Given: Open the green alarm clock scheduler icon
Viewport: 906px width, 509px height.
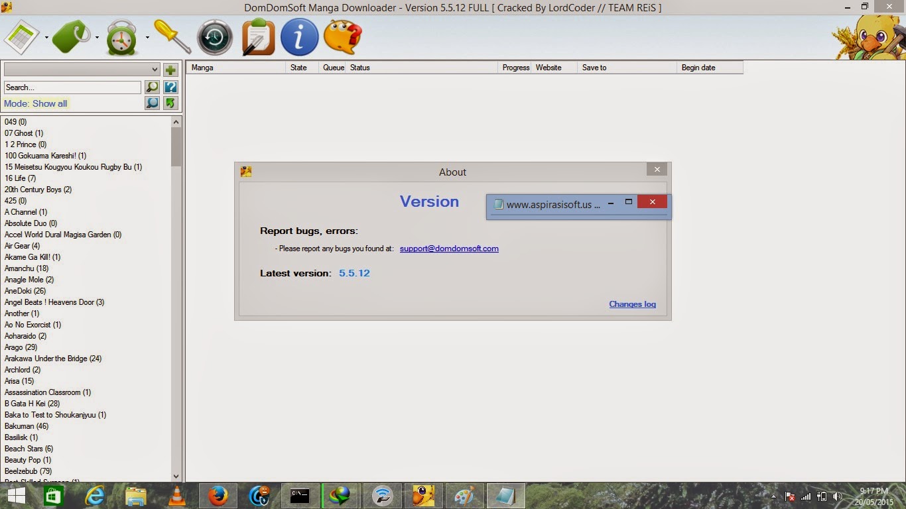Looking at the screenshot, I should point(122,37).
